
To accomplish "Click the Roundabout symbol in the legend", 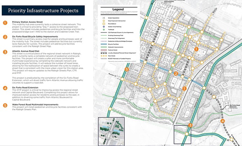I will [x=104, y=24].
